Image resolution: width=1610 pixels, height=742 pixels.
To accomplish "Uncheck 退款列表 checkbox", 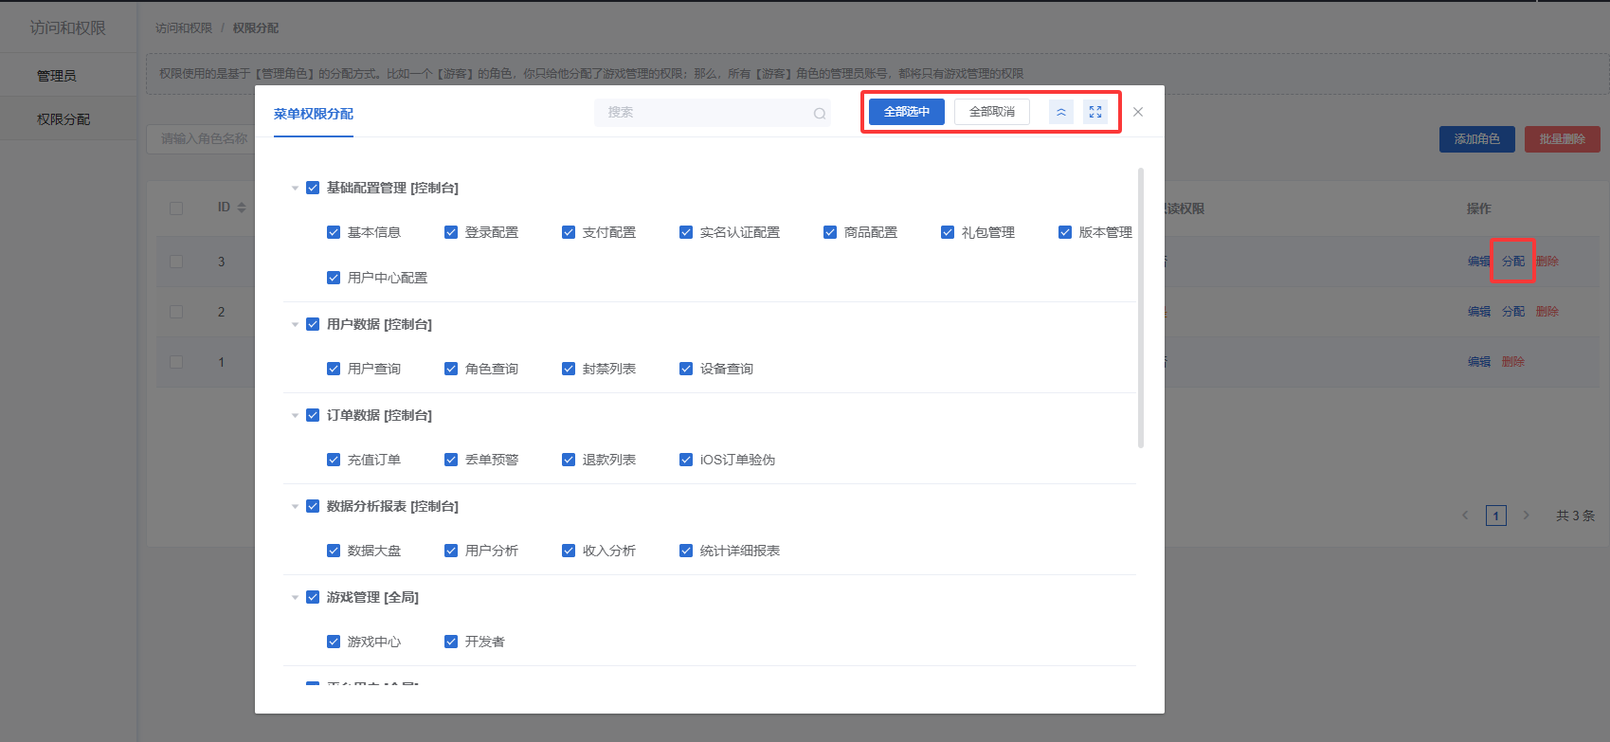I will coord(569,460).
